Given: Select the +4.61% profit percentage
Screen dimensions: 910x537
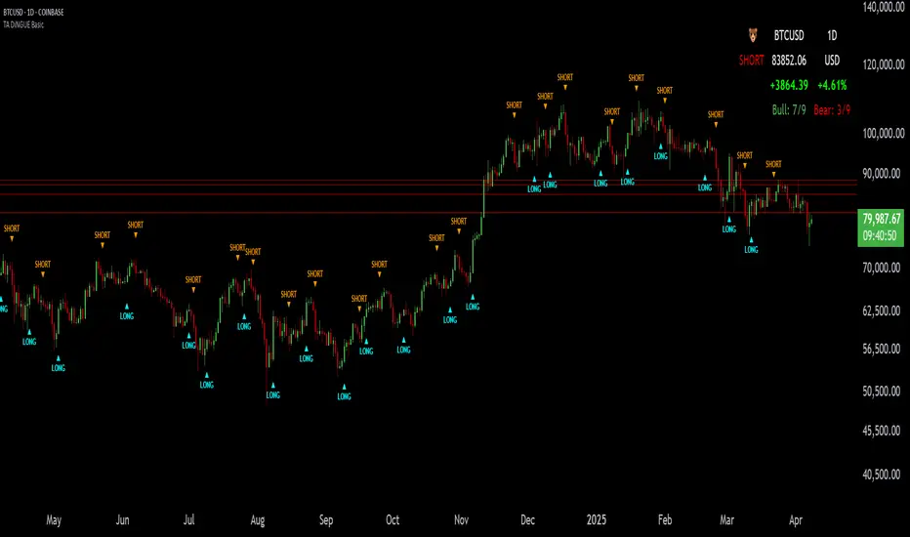Looking at the screenshot, I should (x=832, y=85).
